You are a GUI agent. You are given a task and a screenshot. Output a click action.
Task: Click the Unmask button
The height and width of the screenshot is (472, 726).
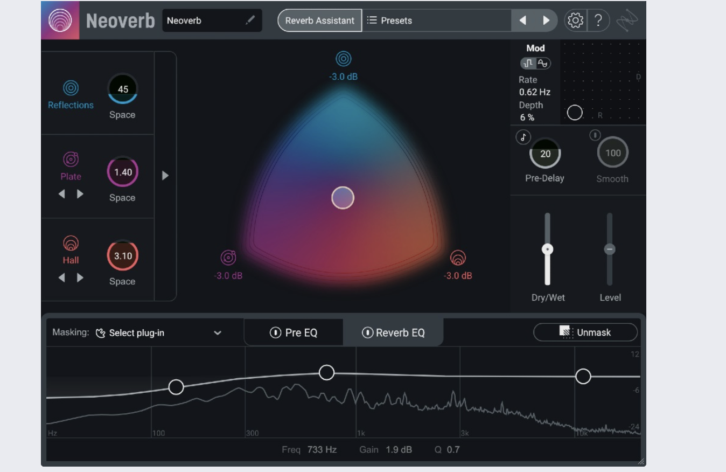pos(585,332)
